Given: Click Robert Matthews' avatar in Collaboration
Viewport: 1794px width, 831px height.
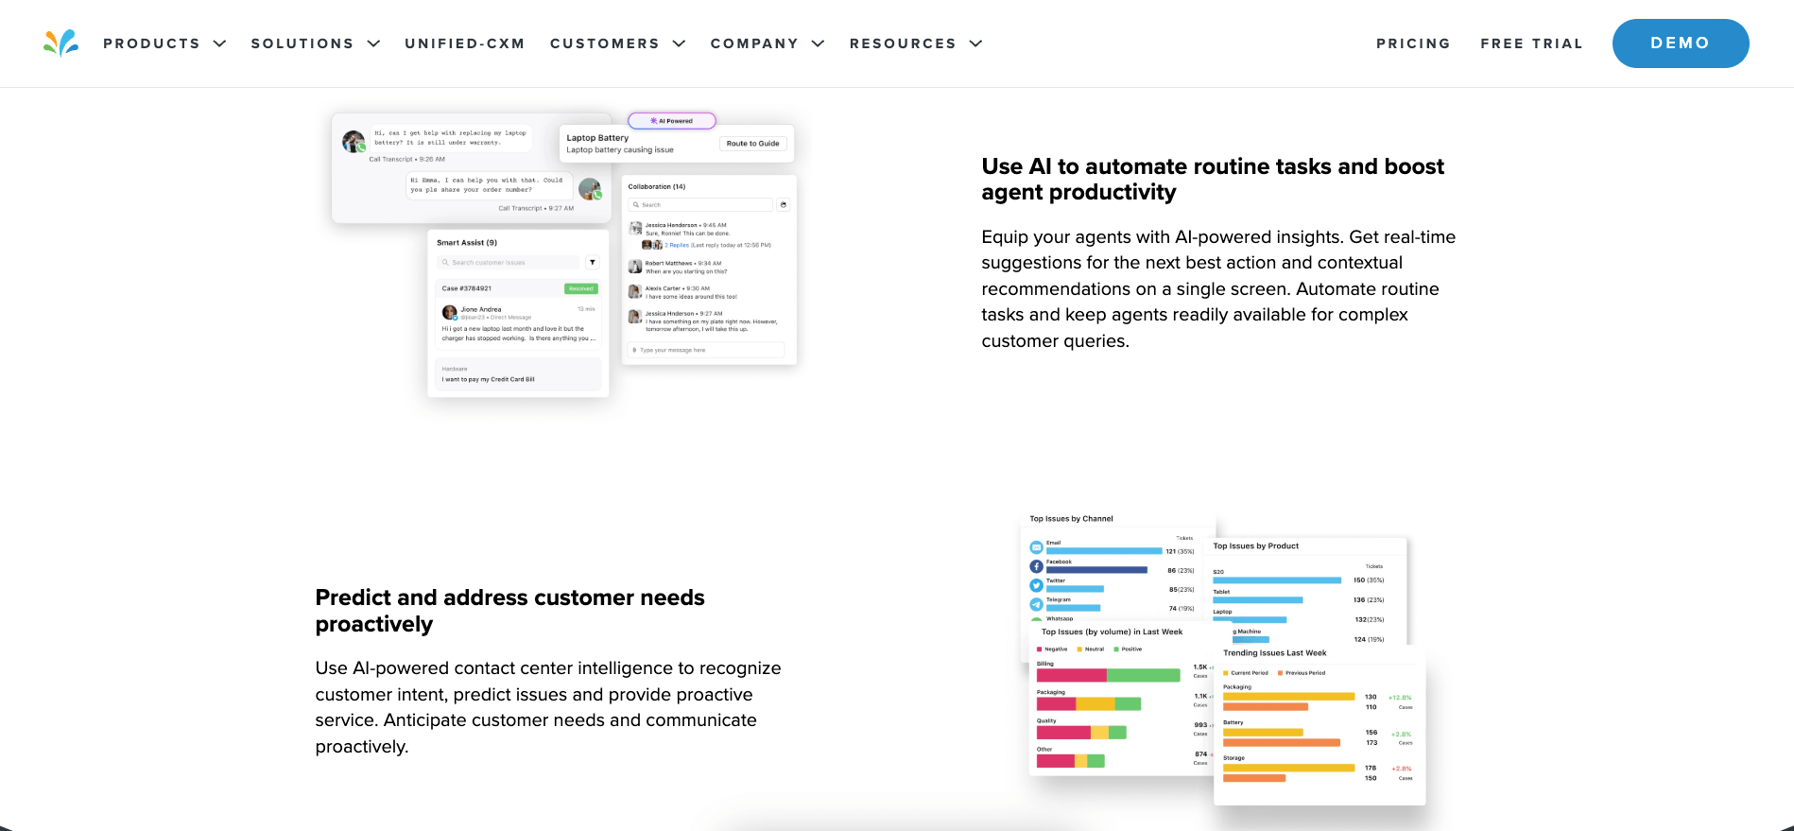Looking at the screenshot, I should 636,267.
